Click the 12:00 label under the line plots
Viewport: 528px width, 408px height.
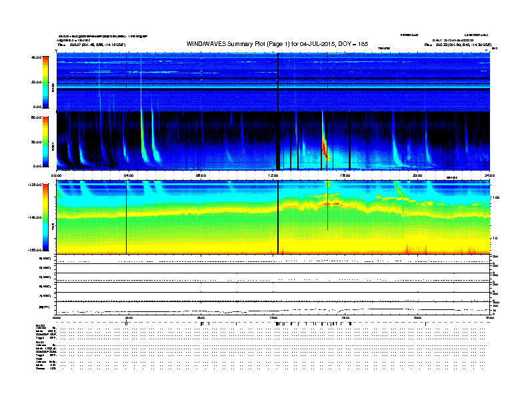click(x=273, y=317)
